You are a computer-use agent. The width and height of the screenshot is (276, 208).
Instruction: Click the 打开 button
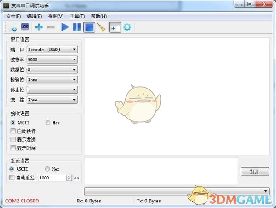pos(255,172)
